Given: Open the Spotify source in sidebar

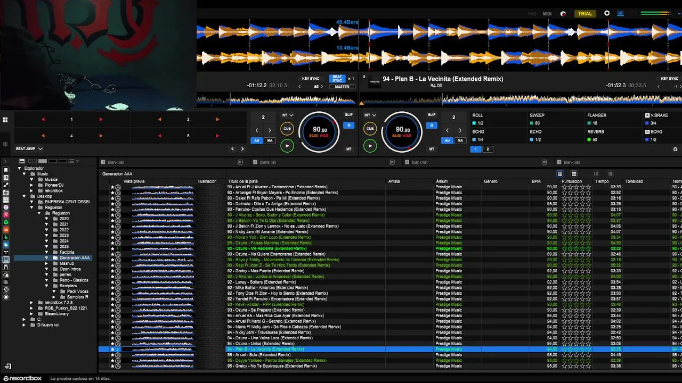Looking at the screenshot, I should coord(6,222).
